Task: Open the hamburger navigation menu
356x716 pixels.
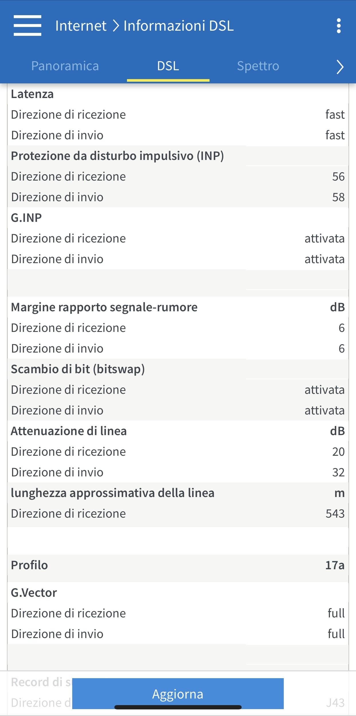Action: pos(28,26)
